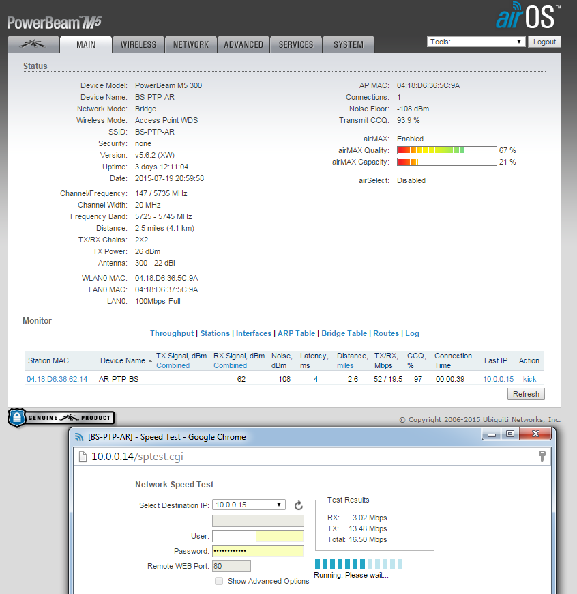
Task: Toggle Combined under TX Signal column
Action: pos(173,365)
